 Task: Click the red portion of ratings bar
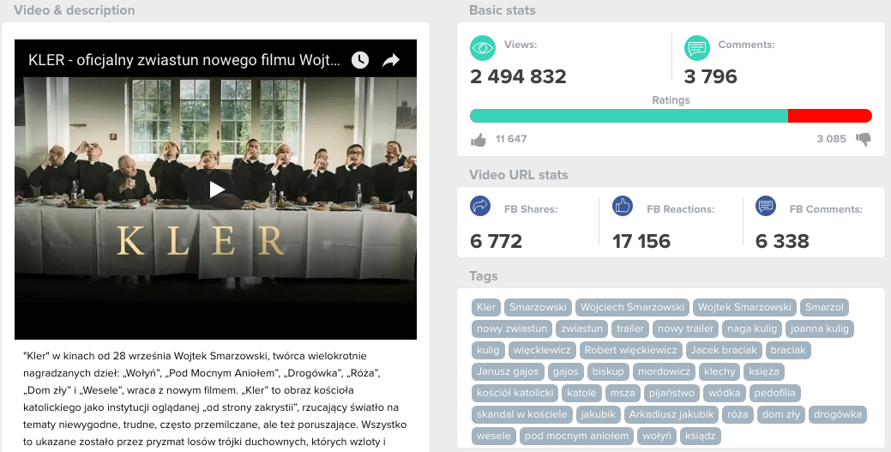[x=829, y=116]
